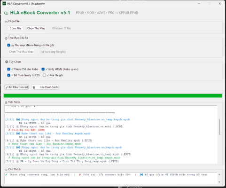Click the (sẽ lưu cùng file gốc) hint text
Screen dimensions: 226x188
pyautogui.click(x=53, y=52)
